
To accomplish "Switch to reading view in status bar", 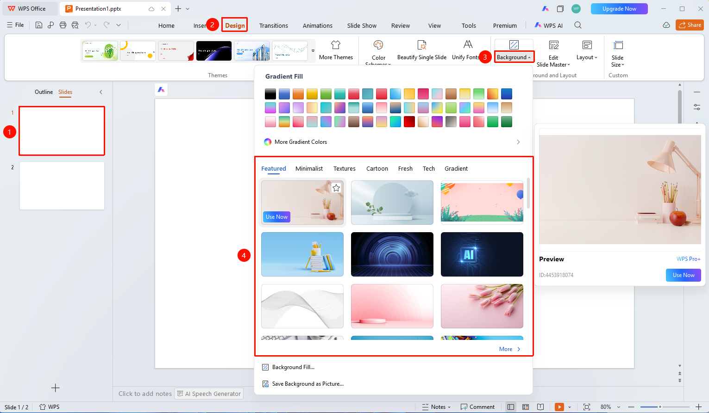I will click(540, 407).
